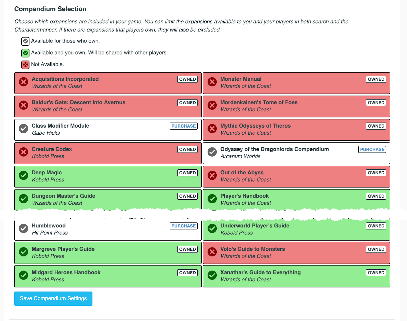Select the 'Mordenkainen's Tome of Foes' title

click(259, 103)
